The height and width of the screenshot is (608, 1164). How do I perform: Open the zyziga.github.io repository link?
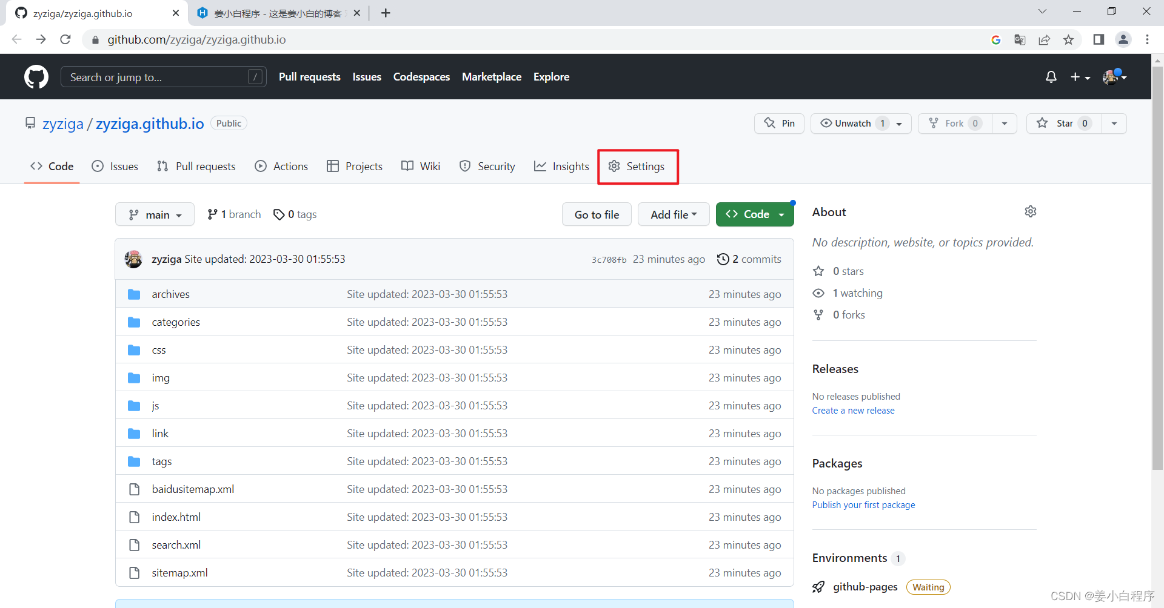tap(150, 124)
